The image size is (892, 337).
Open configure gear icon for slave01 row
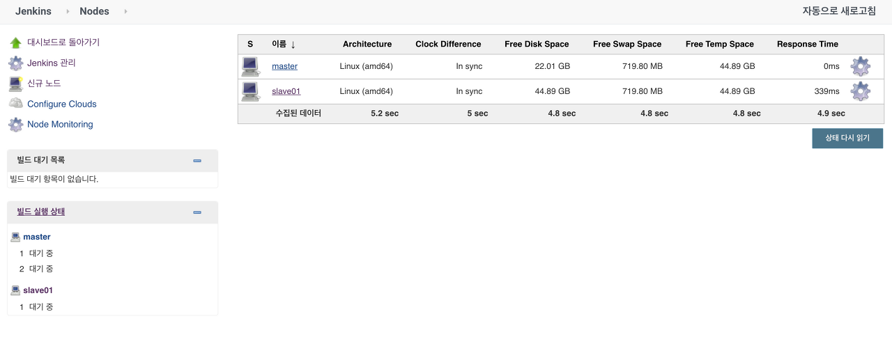tap(861, 91)
